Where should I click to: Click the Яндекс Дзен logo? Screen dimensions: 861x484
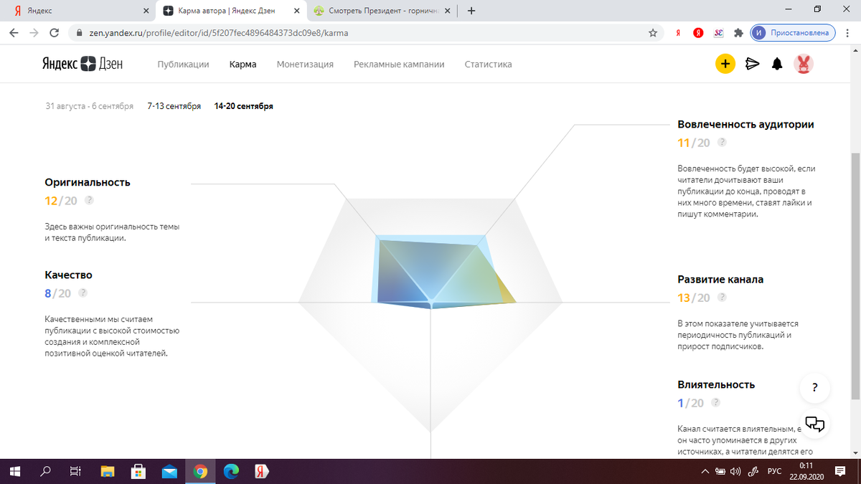[82, 64]
